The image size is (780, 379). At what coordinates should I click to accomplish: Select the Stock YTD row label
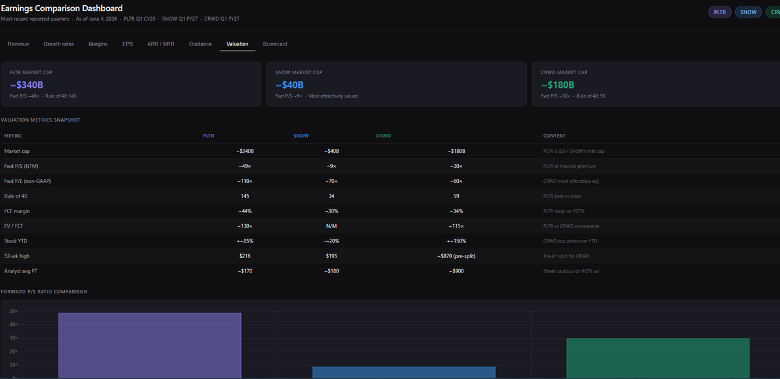point(16,241)
